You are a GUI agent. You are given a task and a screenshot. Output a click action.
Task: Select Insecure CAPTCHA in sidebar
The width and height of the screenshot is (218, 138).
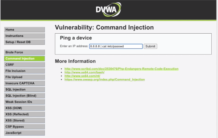pyautogui.click(x=24, y=83)
